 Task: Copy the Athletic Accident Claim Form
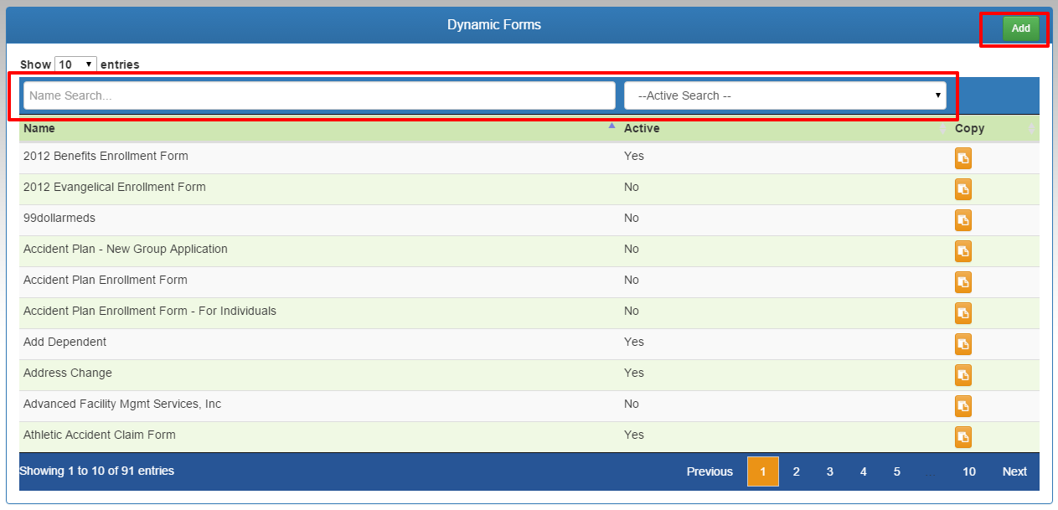coord(963,437)
